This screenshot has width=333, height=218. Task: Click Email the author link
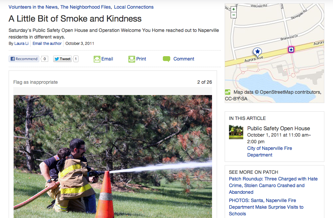[47, 44]
